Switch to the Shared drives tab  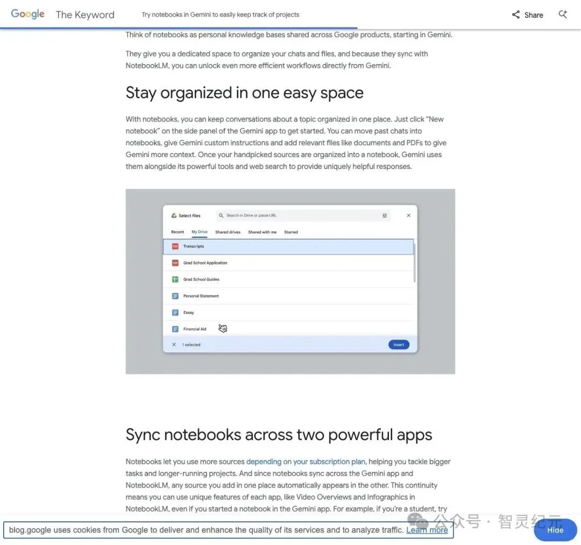pos(228,232)
